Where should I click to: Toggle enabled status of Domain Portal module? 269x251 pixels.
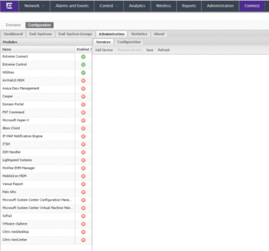tap(83, 104)
